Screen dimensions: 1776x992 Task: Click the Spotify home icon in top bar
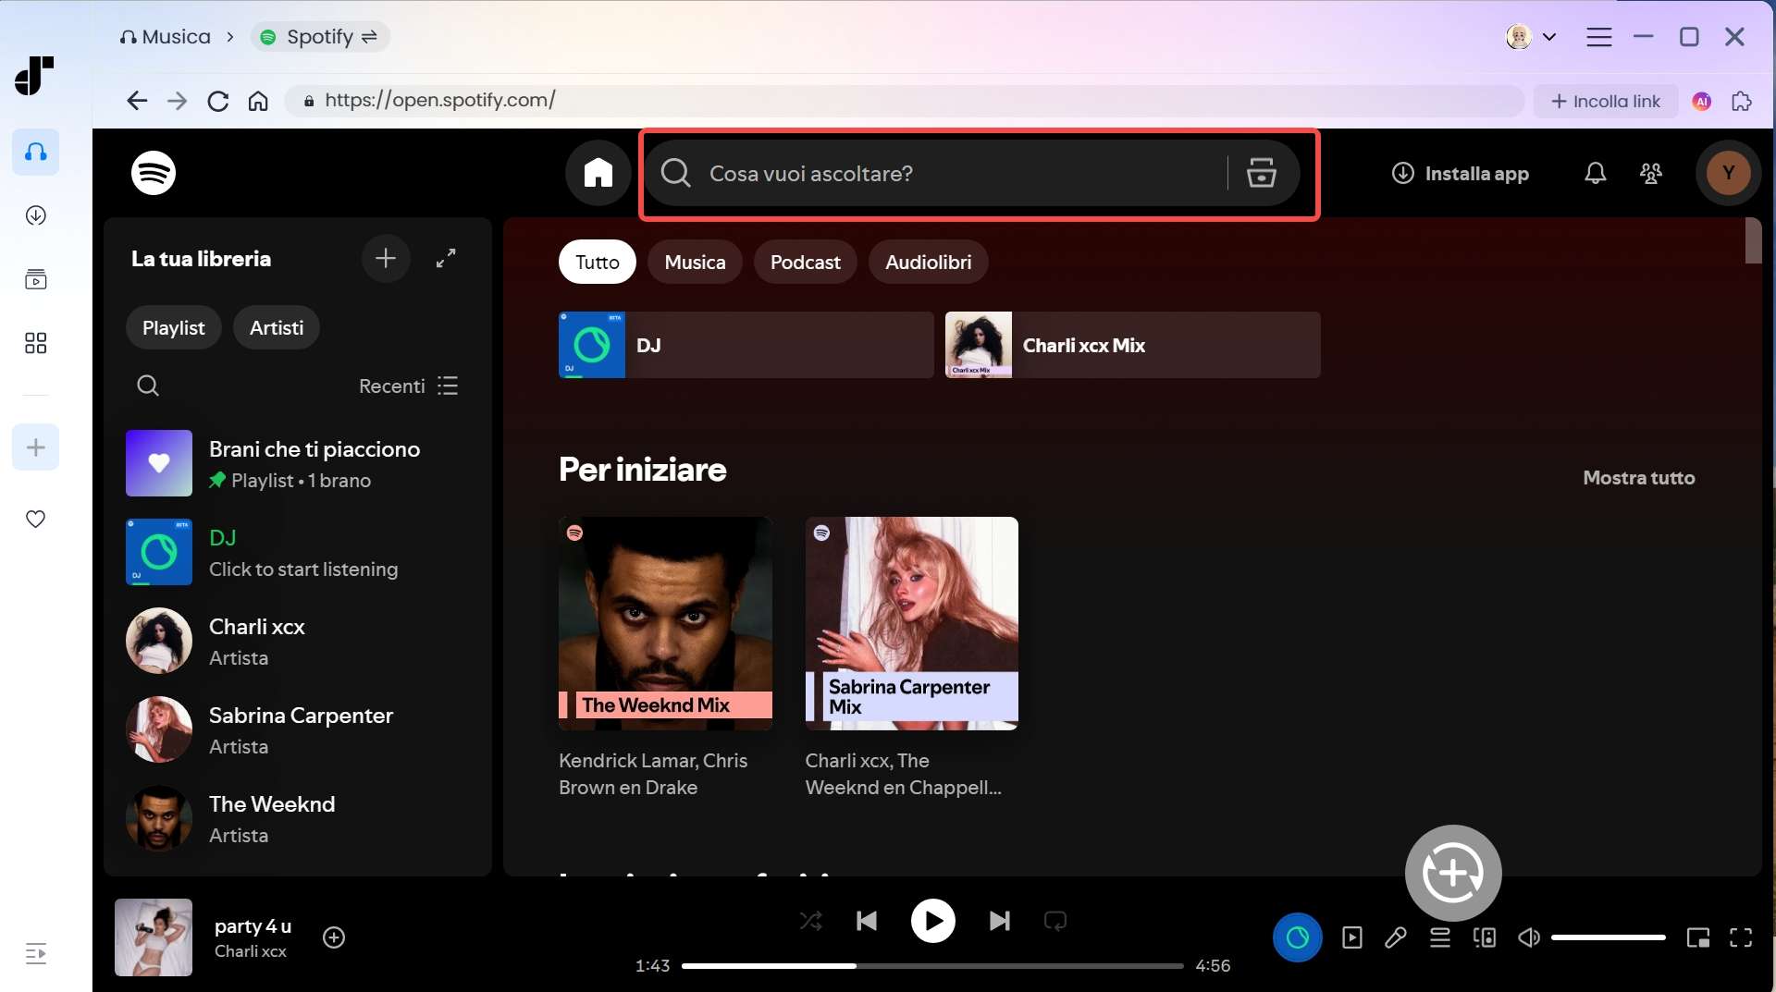click(x=598, y=173)
